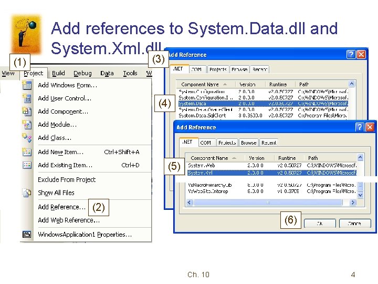Select System.Data row in back dialog

coord(263,104)
